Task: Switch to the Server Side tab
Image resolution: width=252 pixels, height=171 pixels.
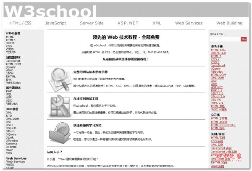Action: pyautogui.click(x=92, y=23)
